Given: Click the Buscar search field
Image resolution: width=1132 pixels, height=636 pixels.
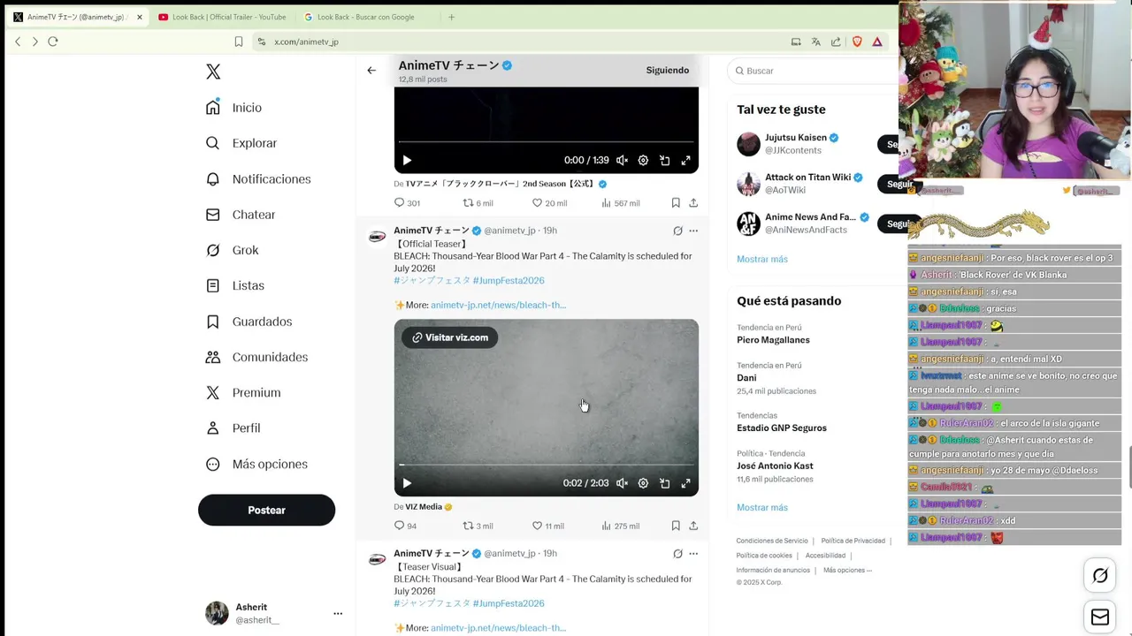Looking at the screenshot, I should point(814,71).
